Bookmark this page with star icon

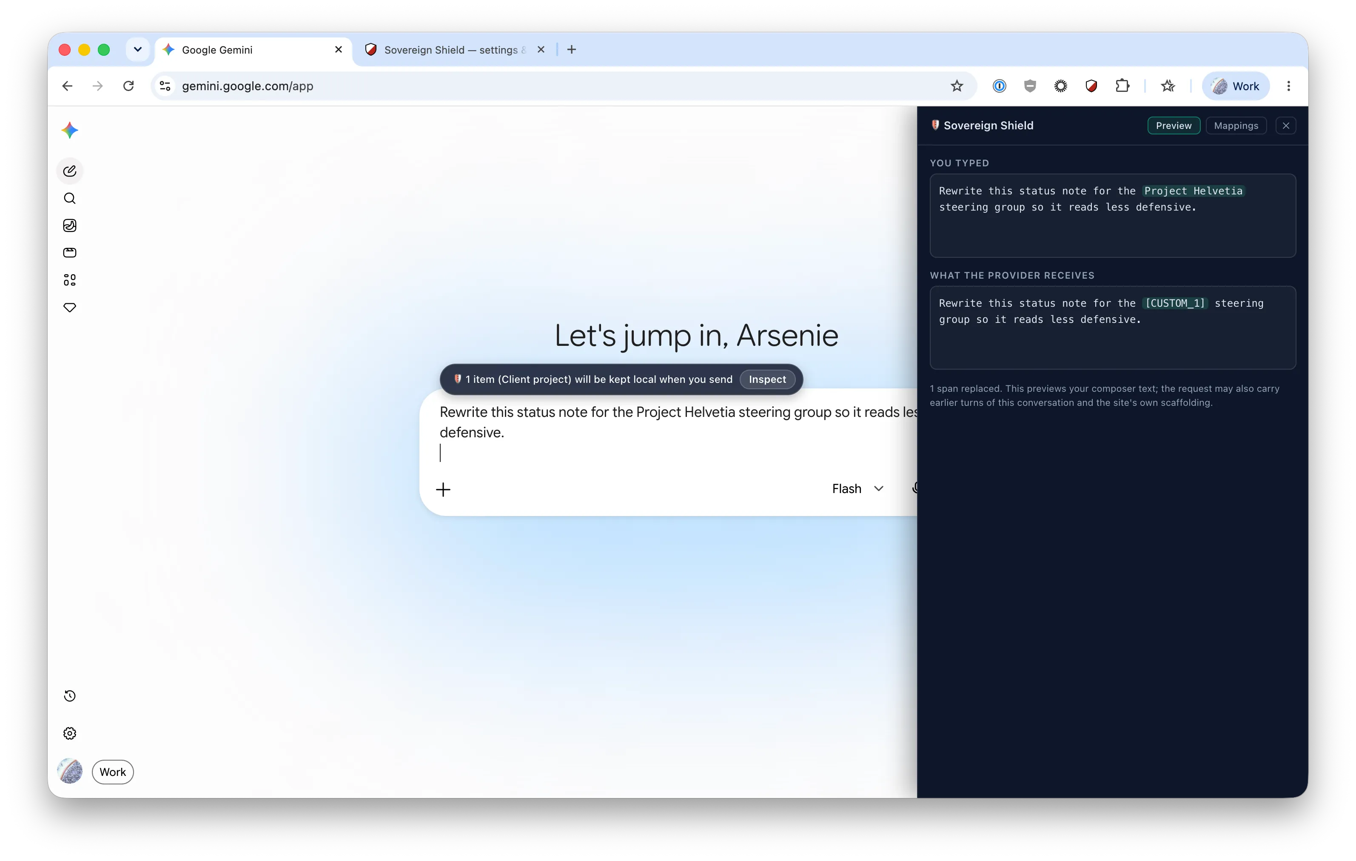[957, 86]
